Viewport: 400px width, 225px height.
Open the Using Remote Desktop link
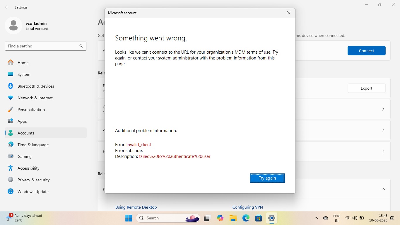136,207
